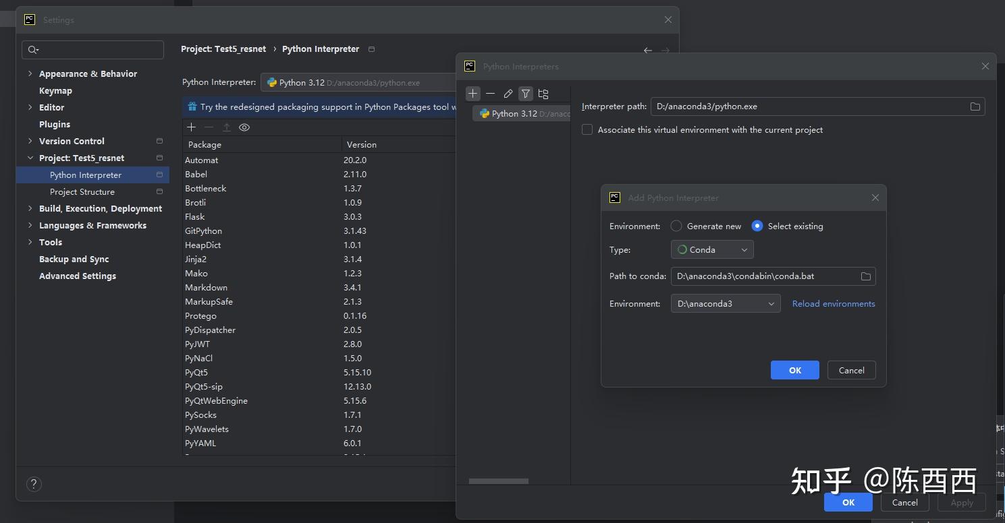The image size is (1005, 523).
Task: Enable Associate this virtual environment checkbox
Action: [587, 129]
